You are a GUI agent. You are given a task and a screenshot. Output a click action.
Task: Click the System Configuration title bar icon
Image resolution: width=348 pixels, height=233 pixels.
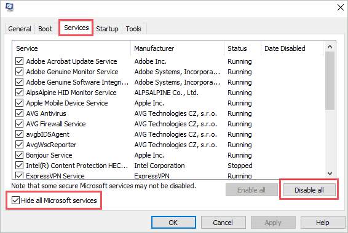point(10,7)
